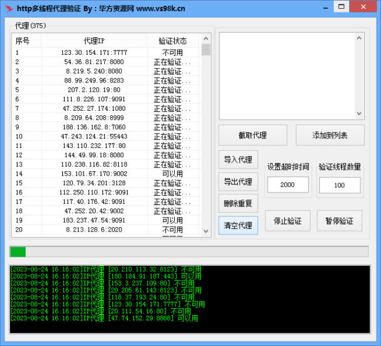The height and width of the screenshot is (346, 381).
Task: Click proxy list scrollbar up arrow
Action: click(x=206, y=38)
